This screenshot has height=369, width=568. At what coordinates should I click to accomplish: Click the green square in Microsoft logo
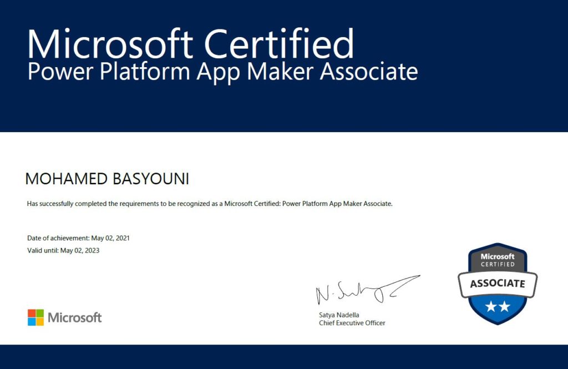tap(40, 314)
